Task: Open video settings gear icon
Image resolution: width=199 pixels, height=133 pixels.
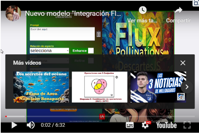Action: tap(145, 125)
